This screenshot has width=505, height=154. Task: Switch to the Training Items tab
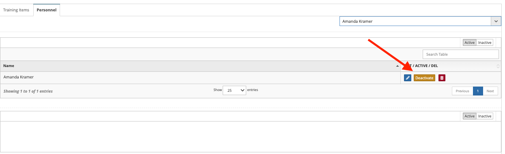(16, 10)
